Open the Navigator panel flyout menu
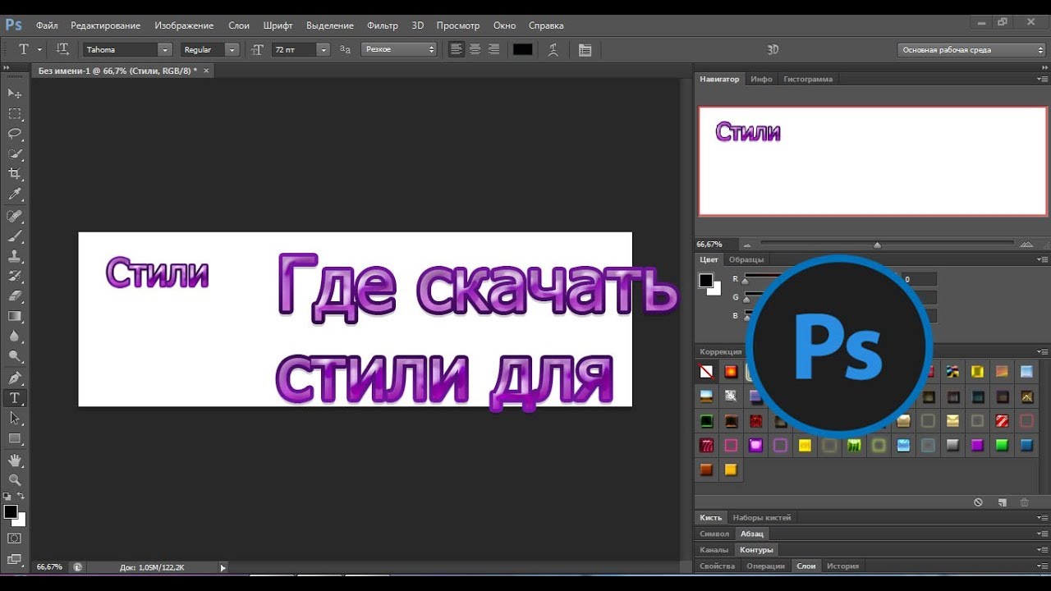The height and width of the screenshot is (591, 1051). [x=1041, y=79]
